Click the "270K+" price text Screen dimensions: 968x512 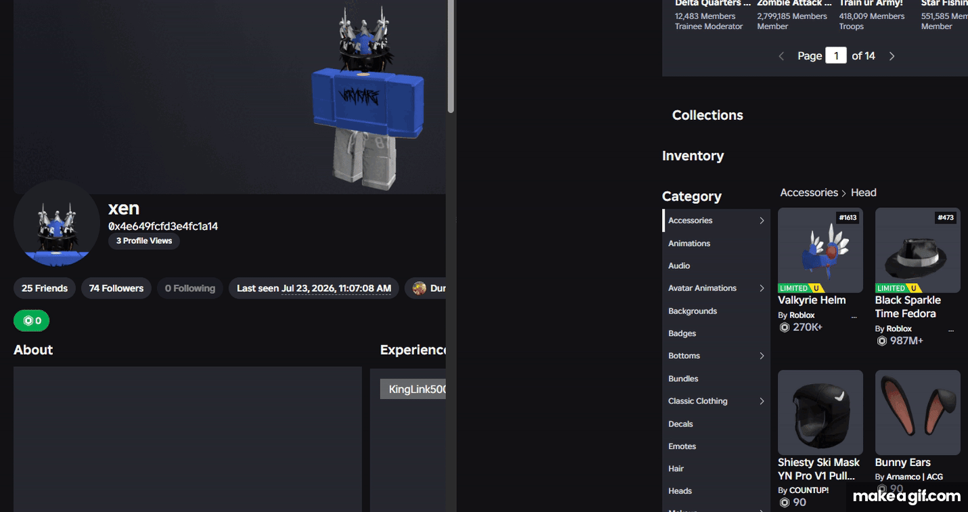[808, 327]
